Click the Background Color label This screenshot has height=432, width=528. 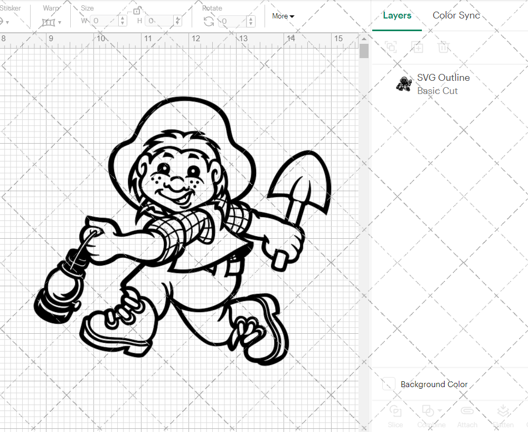pos(434,384)
